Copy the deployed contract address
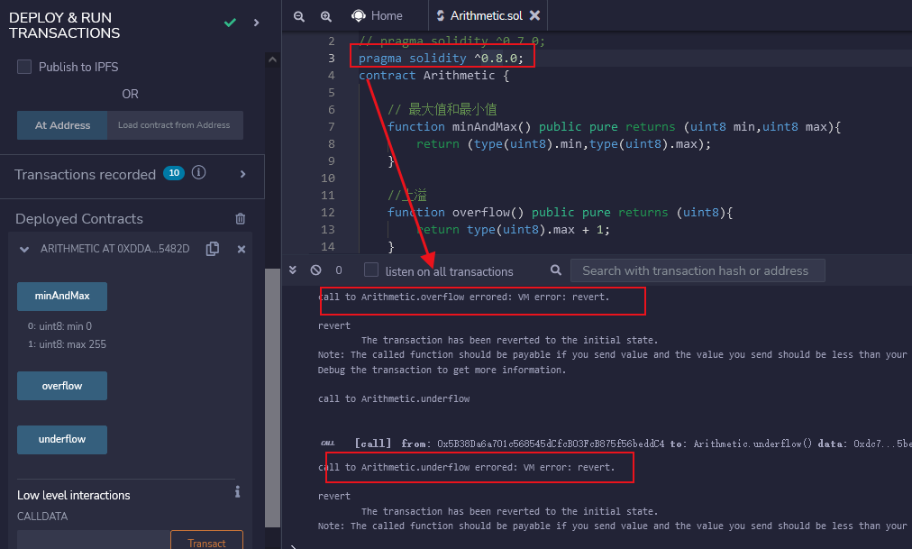Viewport: 912px width, 549px height. coord(213,249)
